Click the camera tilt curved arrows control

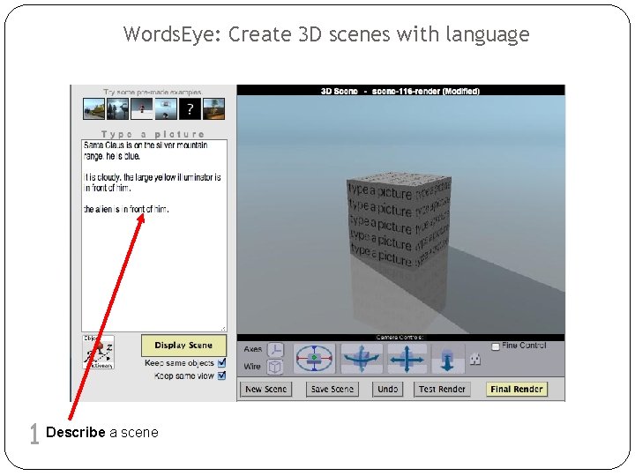362,358
